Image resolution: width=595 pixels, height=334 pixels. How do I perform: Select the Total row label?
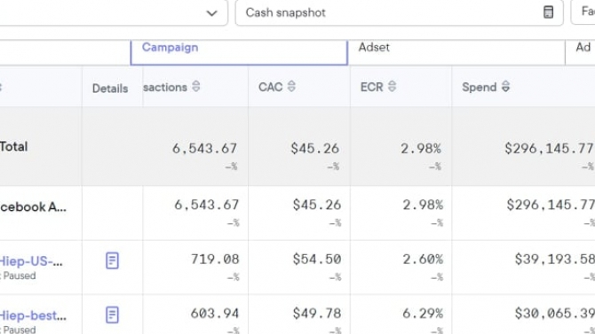point(13,146)
